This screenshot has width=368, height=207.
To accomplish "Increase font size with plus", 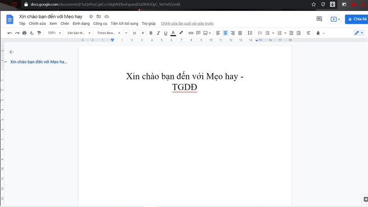I will [x=143, y=33].
